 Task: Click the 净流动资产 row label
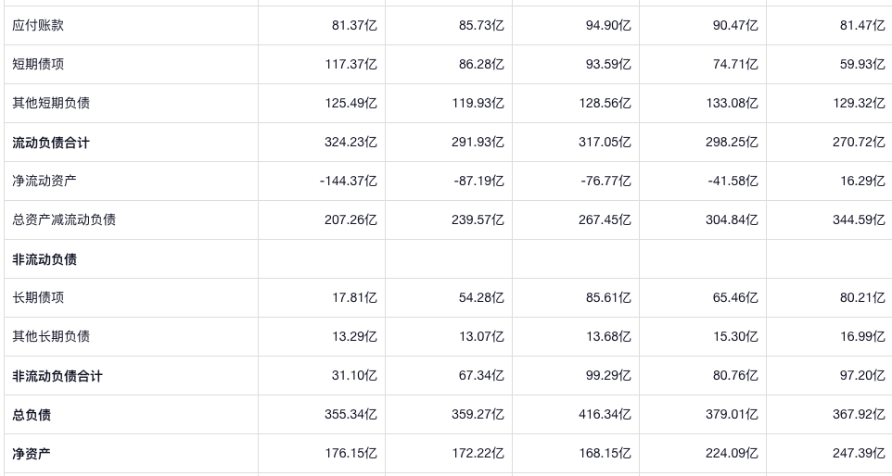(45, 182)
